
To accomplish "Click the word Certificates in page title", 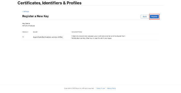I will click(x=29, y=3).
